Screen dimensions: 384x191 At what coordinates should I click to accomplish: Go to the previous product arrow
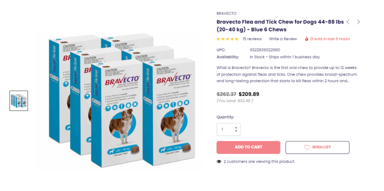click(348, 22)
